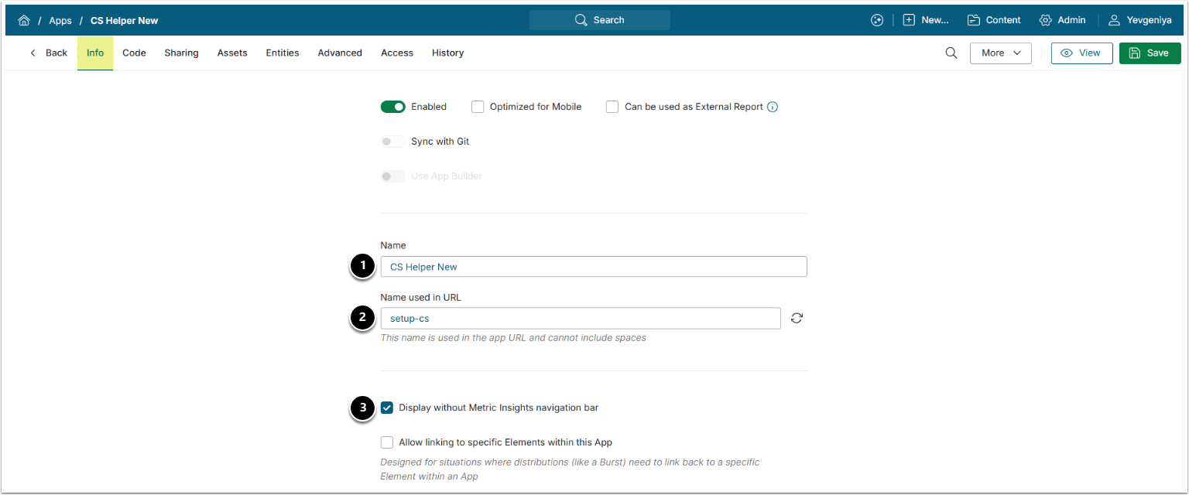The width and height of the screenshot is (1189, 495).
Task: Check Allow linking to specific Elements
Action: coord(387,442)
